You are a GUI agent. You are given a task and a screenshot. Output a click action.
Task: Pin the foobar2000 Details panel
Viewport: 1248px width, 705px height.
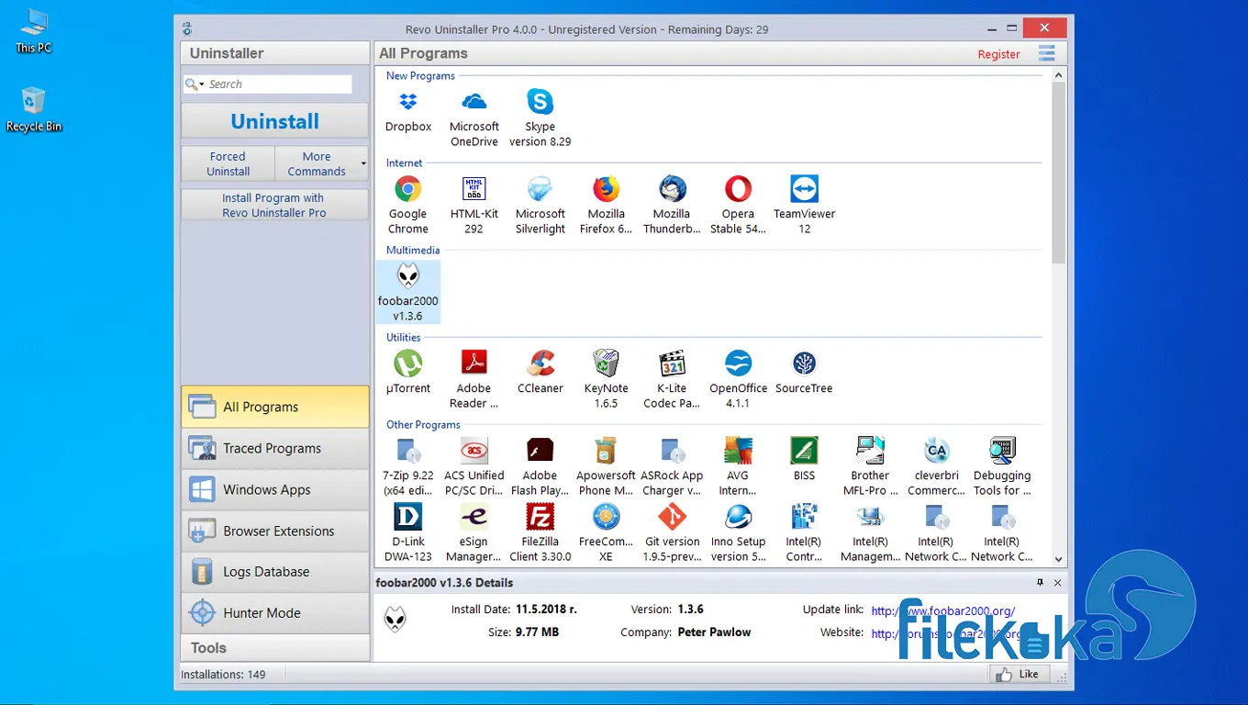(x=1040, y=583)
